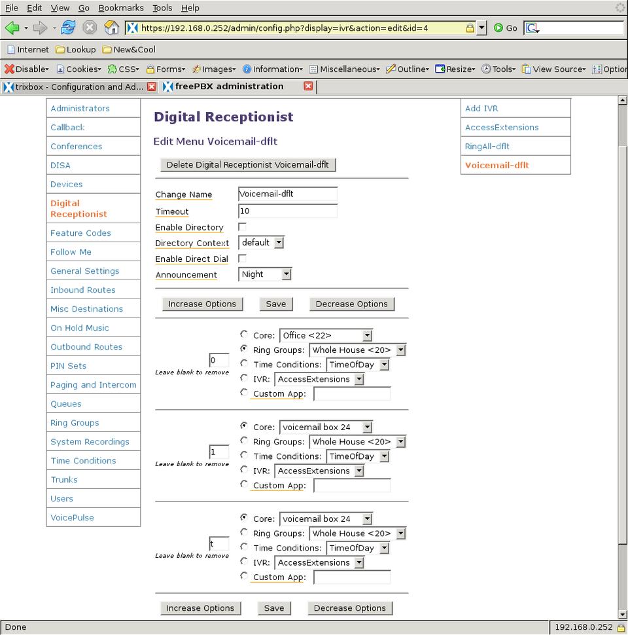This screenshot has width=628, height=635.
Task: Open the Tools menu in the menu bar
Action: [162, 8]
